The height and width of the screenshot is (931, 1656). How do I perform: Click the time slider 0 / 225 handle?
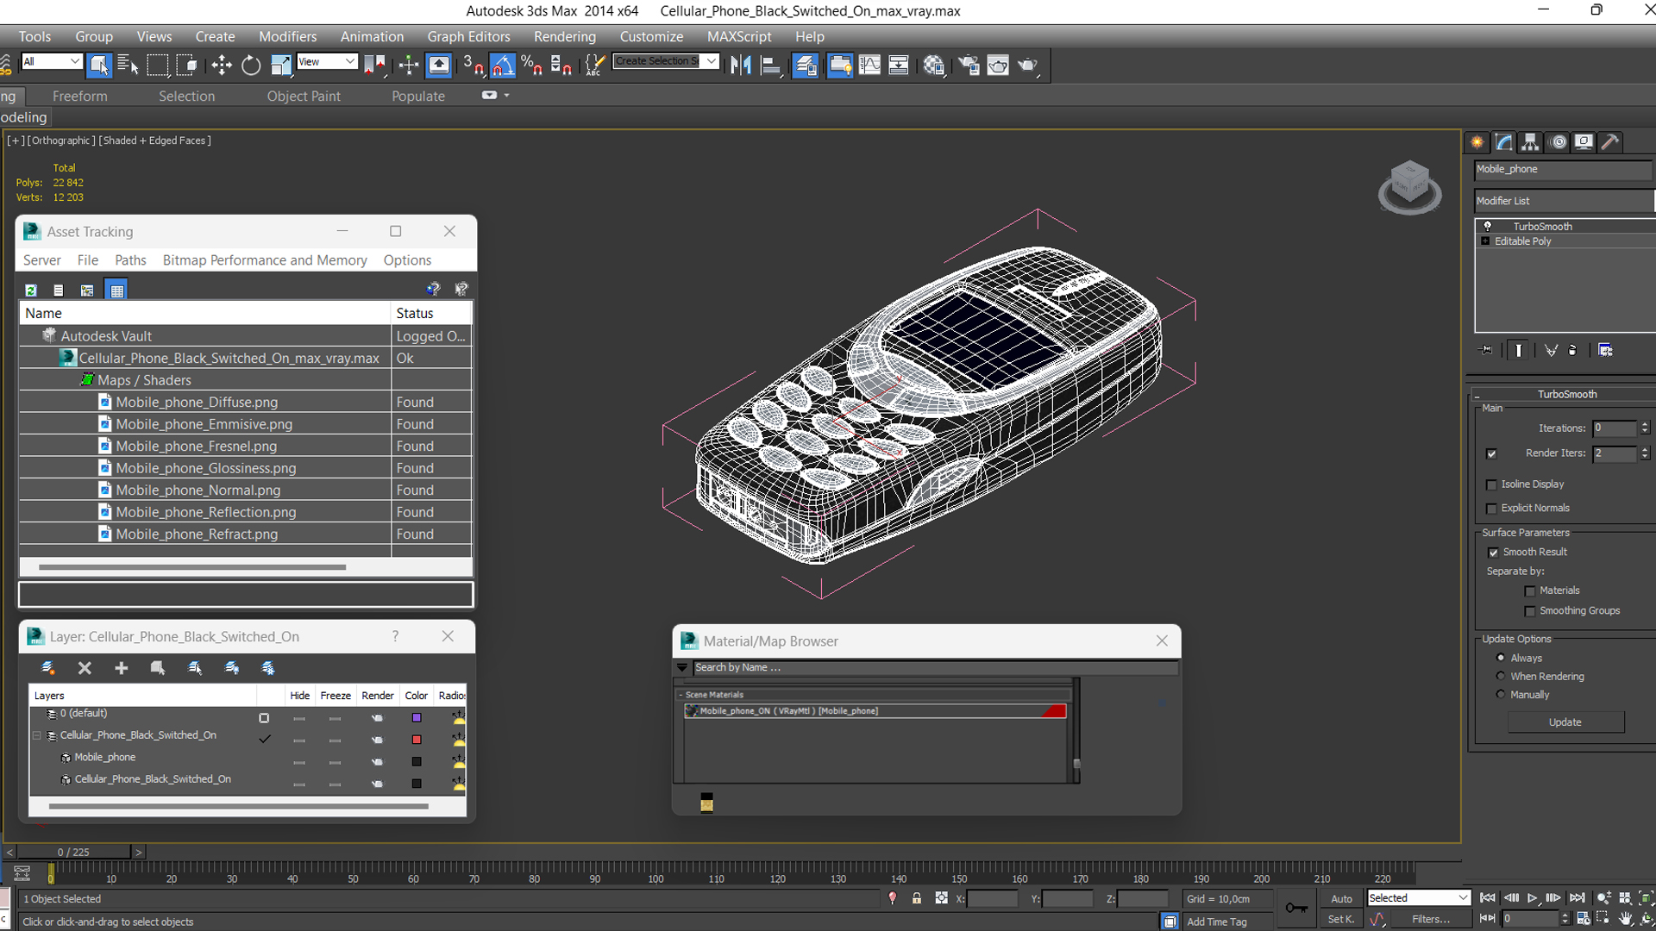pos(73,852)
